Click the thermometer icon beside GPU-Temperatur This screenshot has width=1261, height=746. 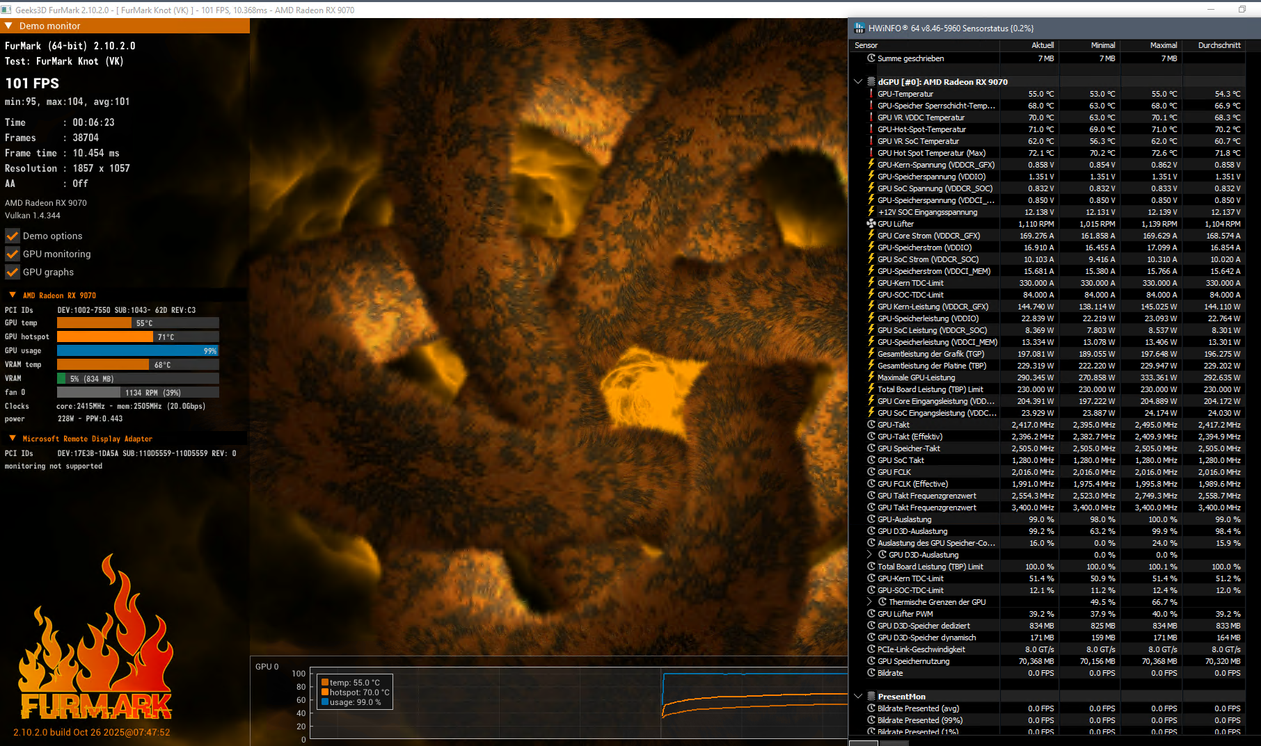coord(871,94)
